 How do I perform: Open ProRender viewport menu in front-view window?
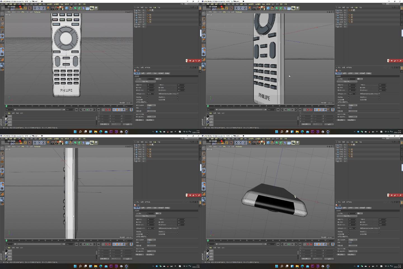pyautogui.click(x=38, y=12)
